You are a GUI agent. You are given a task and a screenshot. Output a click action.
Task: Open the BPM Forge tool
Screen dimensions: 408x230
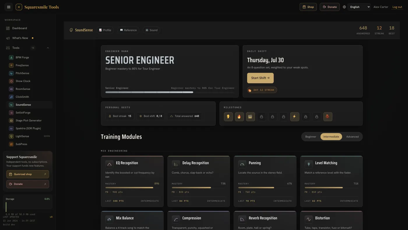click(29, 57)
